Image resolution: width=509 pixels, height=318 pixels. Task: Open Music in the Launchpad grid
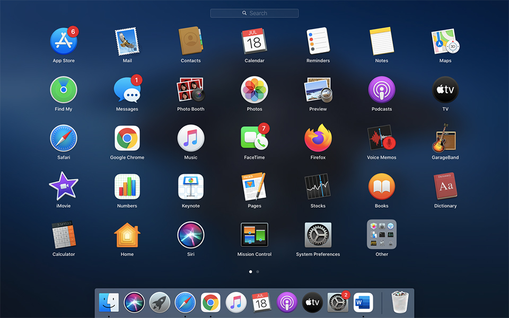(x=191, y=138)
